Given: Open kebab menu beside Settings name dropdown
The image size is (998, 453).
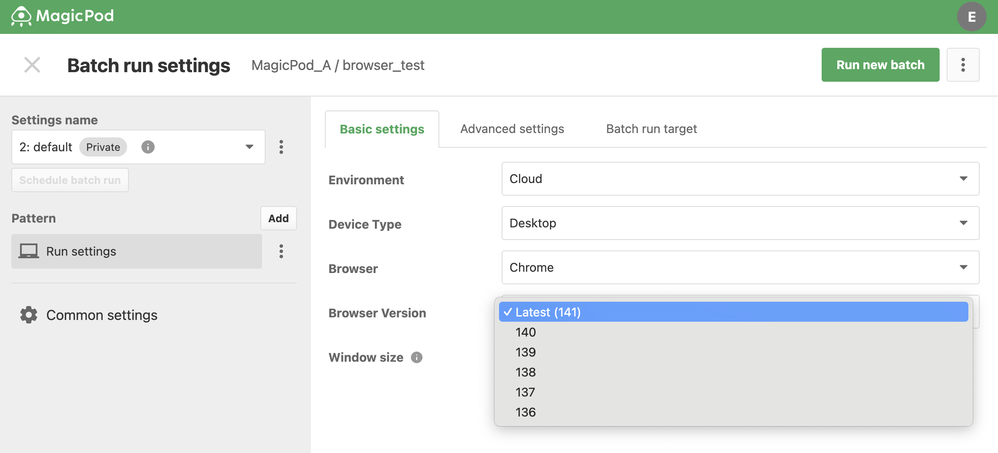Looking at the screenshot, I should click(281, 147).
